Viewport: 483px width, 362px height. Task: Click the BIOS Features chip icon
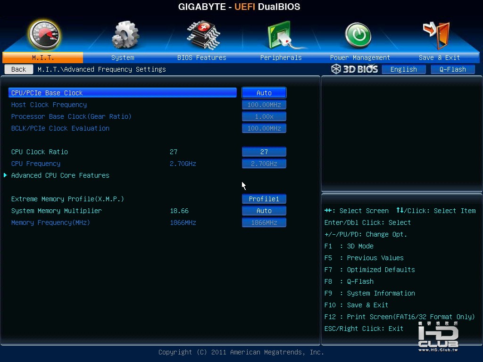click(203, 35)
